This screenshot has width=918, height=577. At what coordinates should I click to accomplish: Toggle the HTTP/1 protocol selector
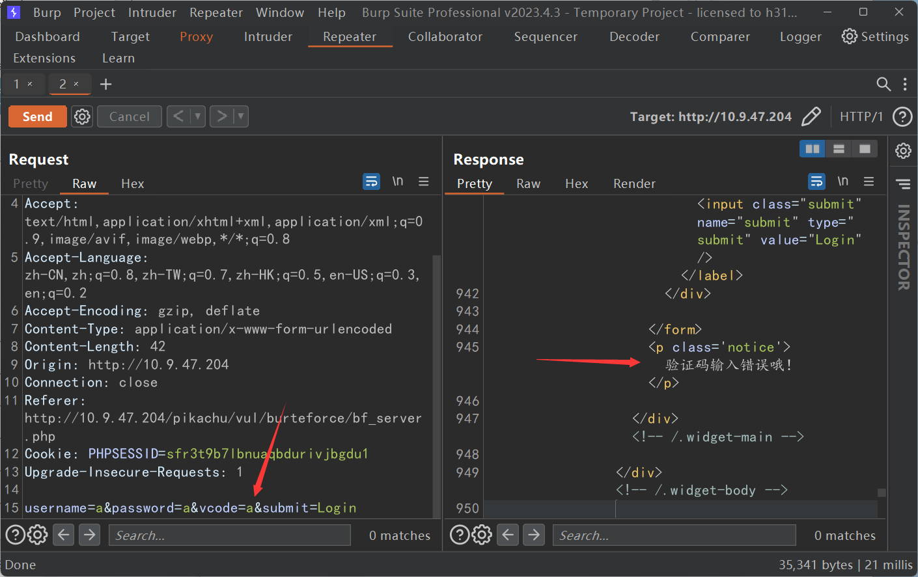coord(861,116)
